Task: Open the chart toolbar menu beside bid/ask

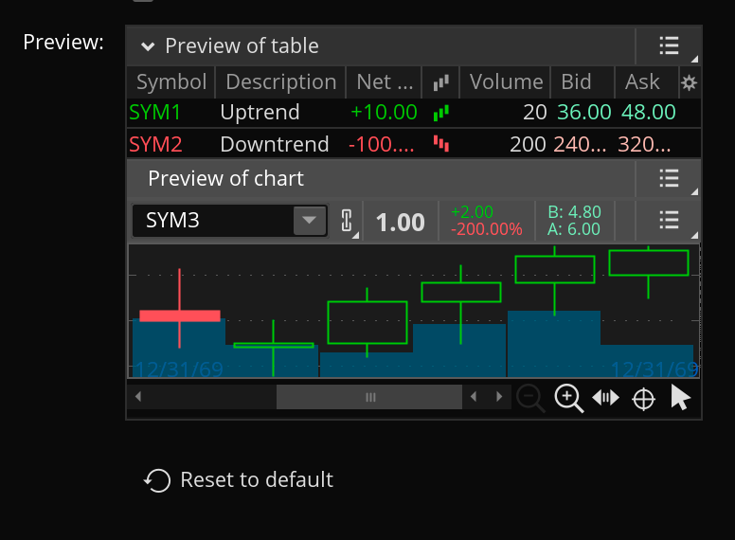Action: [x=669, y=222]
